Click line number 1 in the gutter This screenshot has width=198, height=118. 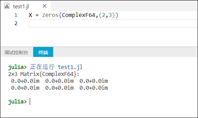(x=16, y=15)
